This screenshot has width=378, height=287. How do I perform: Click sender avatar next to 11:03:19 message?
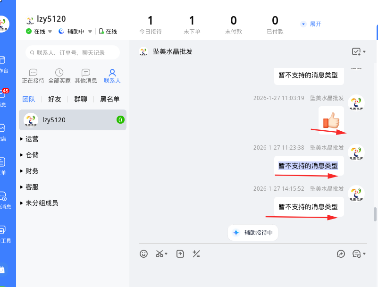tap(356, 103)
